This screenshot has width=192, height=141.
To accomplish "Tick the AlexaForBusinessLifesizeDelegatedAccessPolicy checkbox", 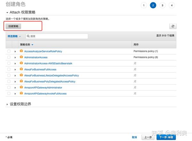I will point(9,75).
